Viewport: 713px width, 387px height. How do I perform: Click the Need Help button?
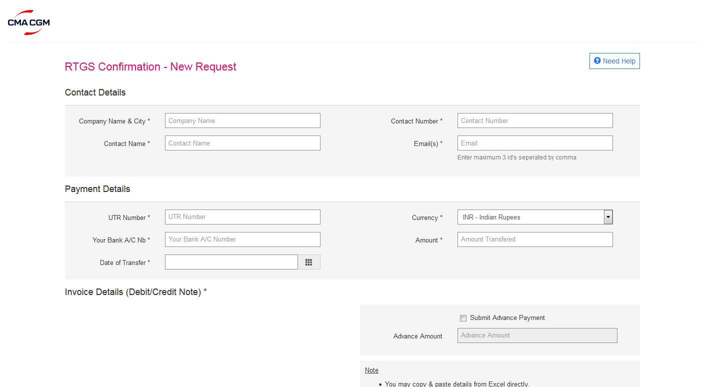click(x=614, y=61)
